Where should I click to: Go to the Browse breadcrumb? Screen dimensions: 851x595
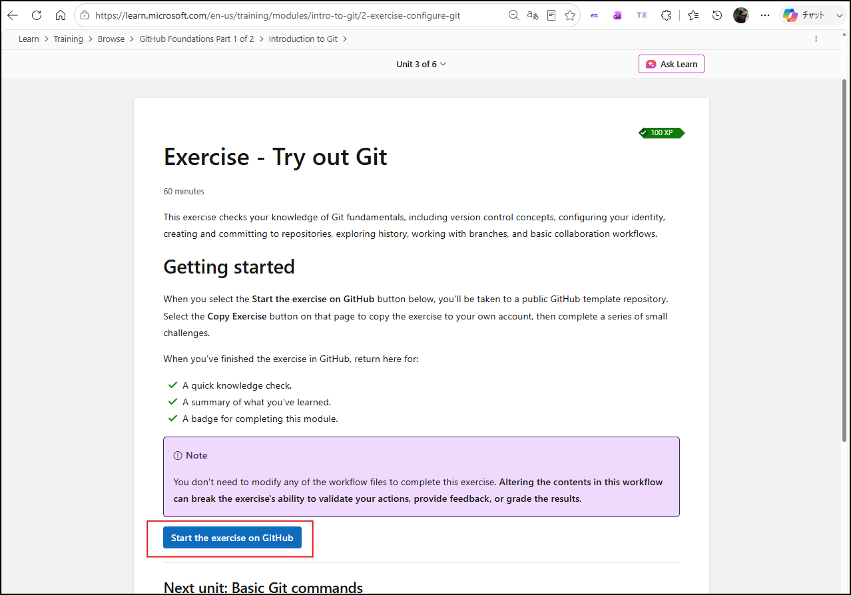click(111, 39)
